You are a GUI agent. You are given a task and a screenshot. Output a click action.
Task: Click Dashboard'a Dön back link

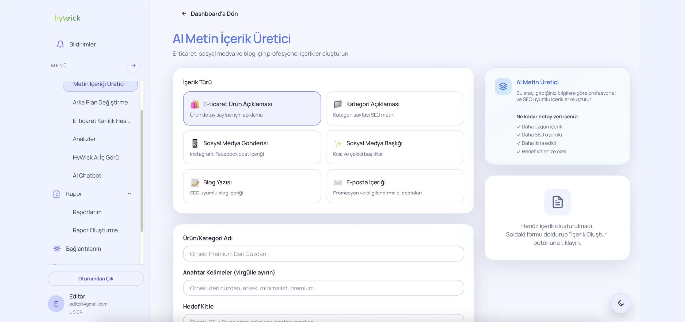pyautogui.click(x=210, y=14)
